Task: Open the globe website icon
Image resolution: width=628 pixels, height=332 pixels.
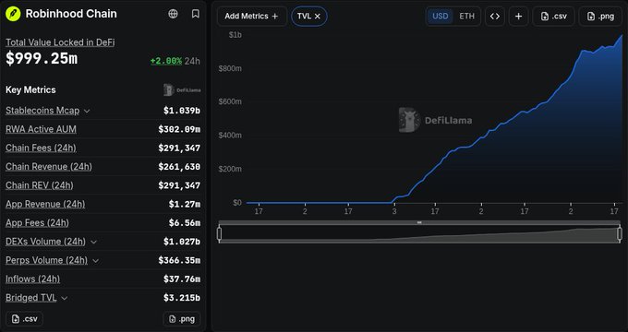Action: point(173,14)
